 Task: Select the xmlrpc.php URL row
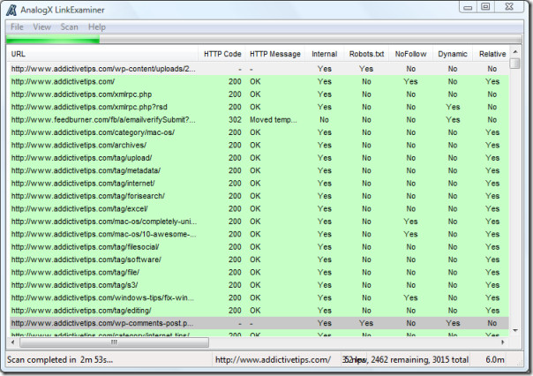pos(259,94)
